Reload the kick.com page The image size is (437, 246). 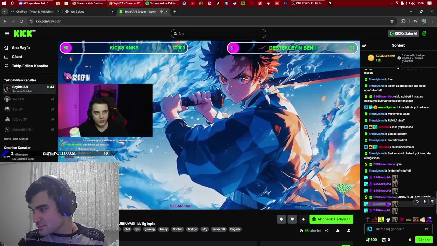point(21,21)
